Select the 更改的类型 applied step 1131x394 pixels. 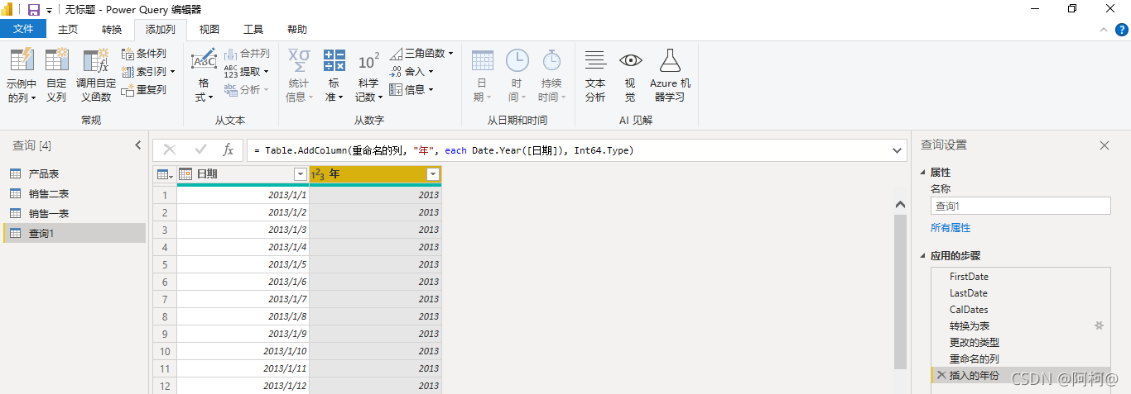[1020, 343]
